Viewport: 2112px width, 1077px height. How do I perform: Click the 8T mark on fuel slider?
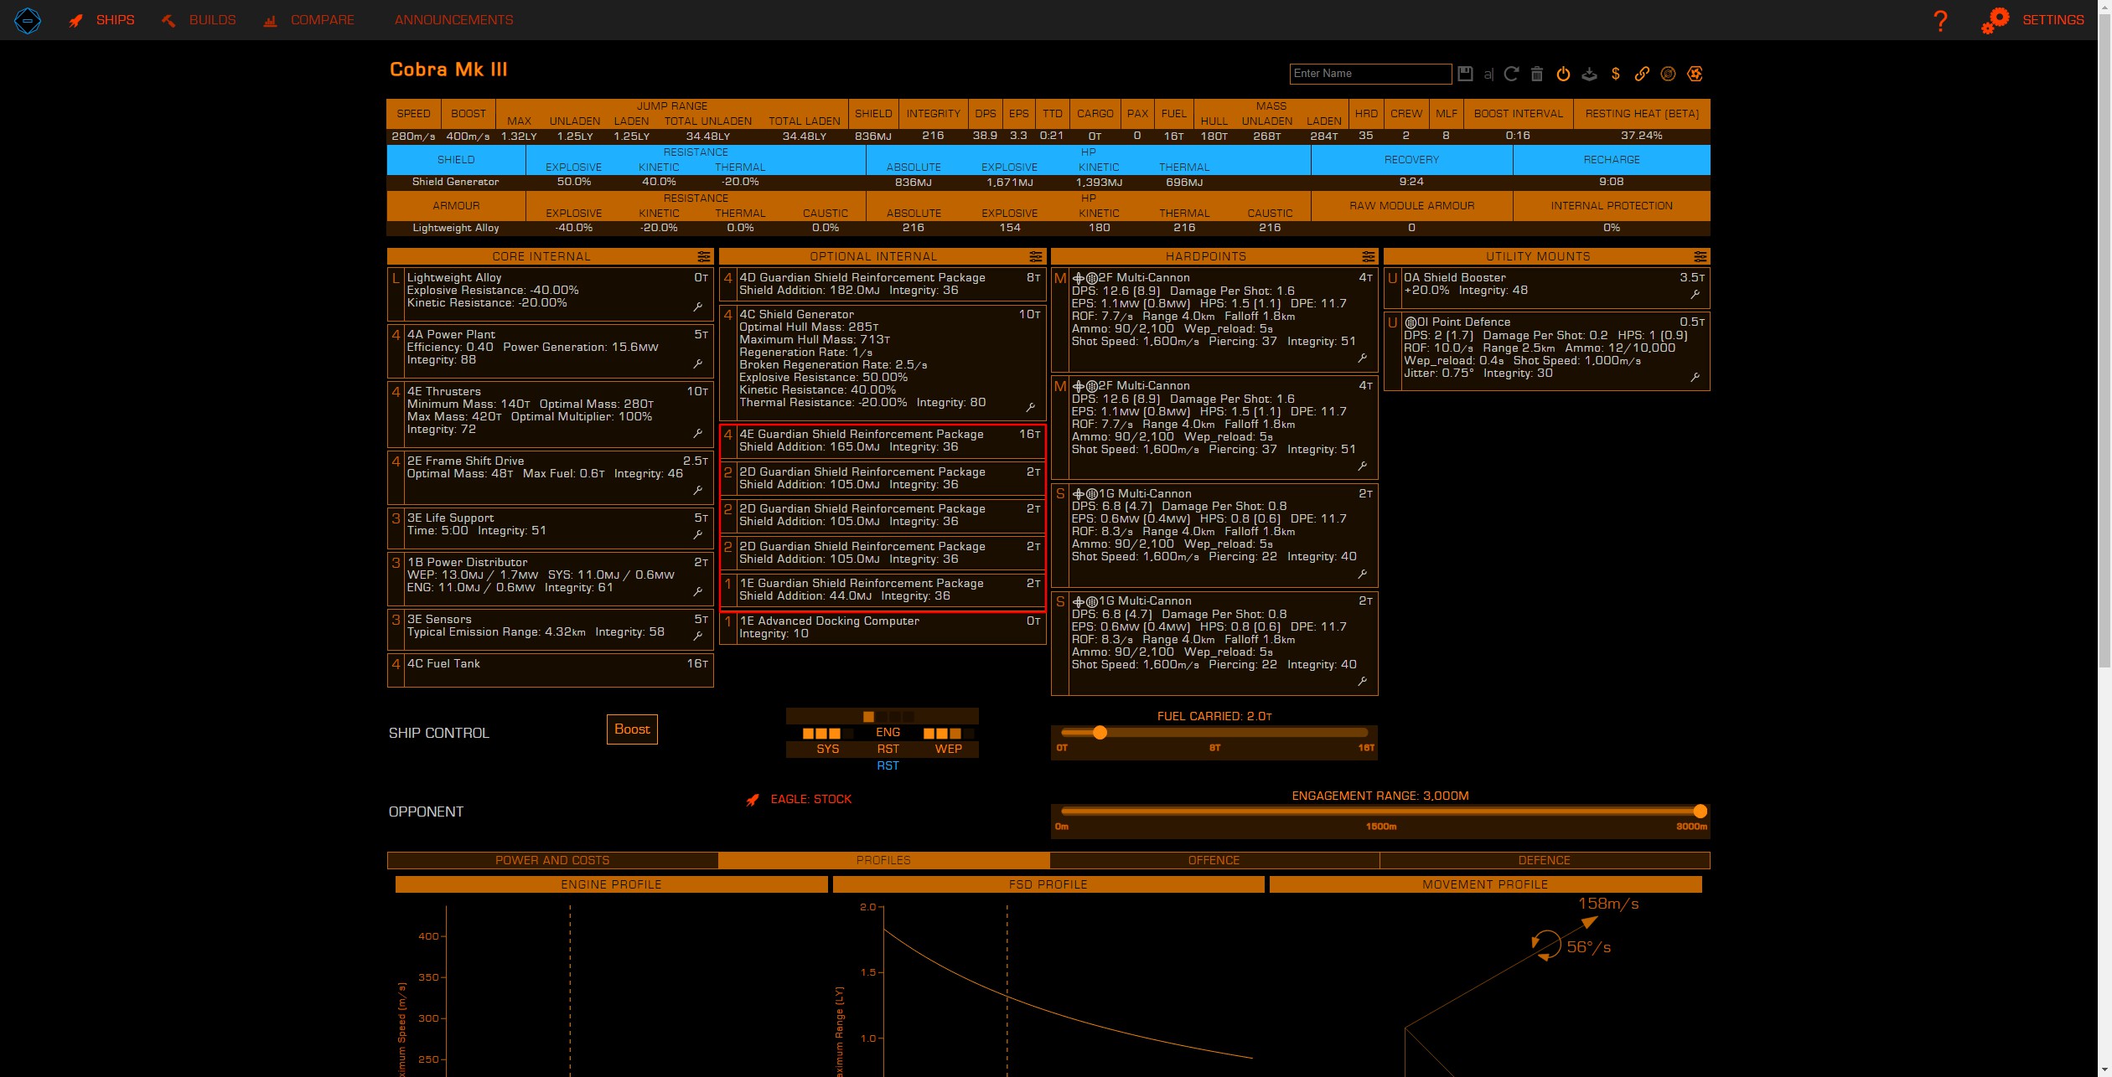(1214, 748)
